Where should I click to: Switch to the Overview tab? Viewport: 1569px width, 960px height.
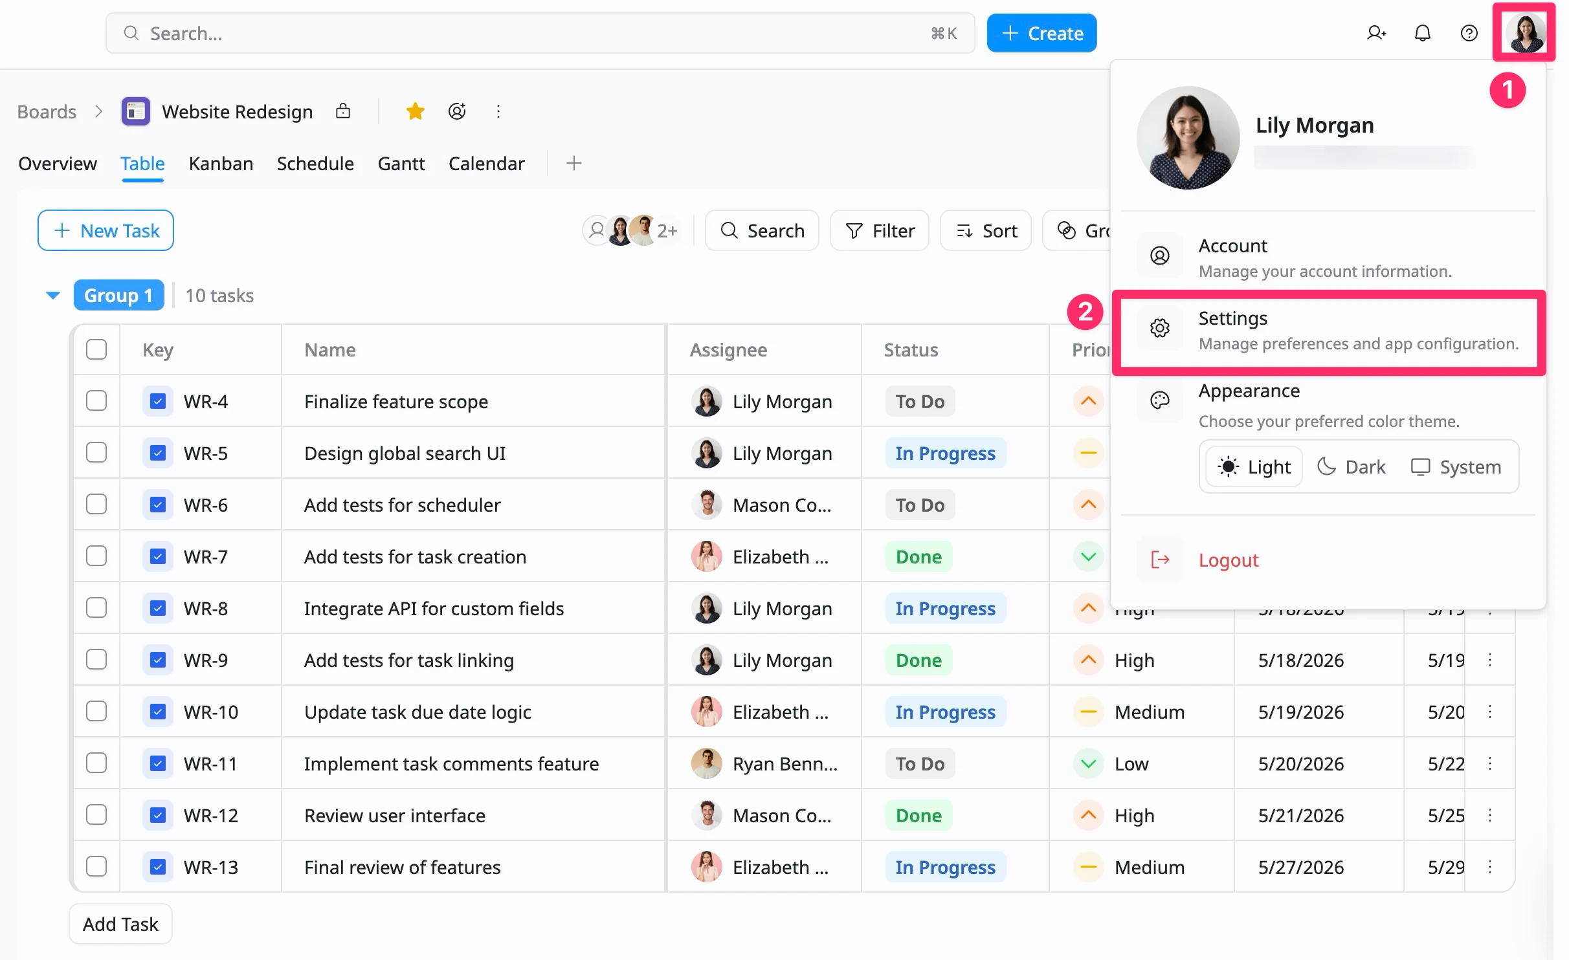(x=58, y=163)
